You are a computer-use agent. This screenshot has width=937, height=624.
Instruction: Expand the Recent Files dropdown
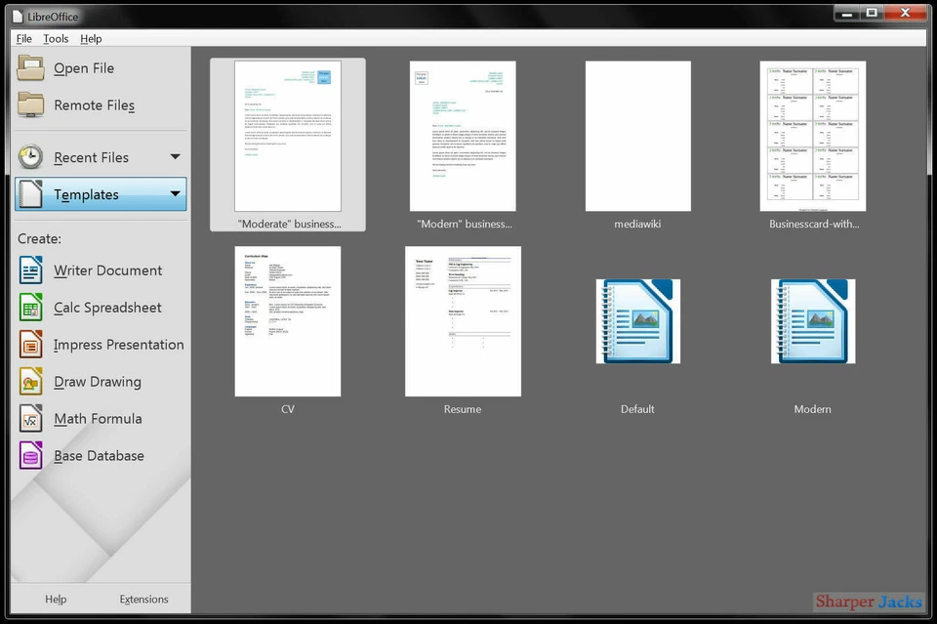point(176,156)
